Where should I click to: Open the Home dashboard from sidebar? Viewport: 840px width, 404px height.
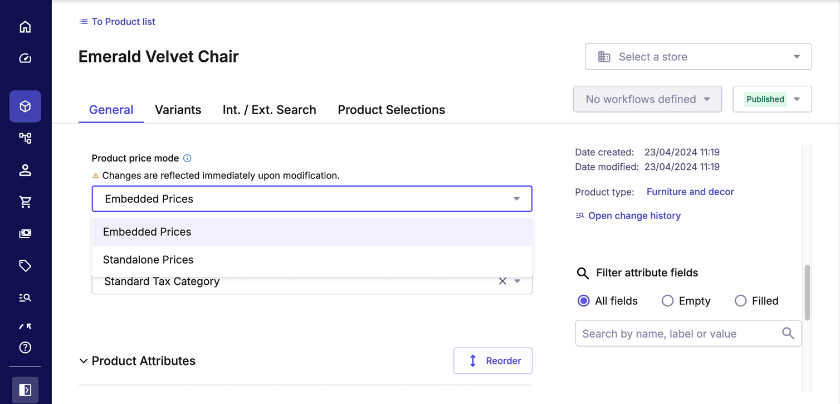26,26
